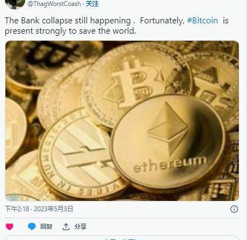Open the 2023年5月3日 date link
The image size is (247, 240).
[x=53, y=209]
